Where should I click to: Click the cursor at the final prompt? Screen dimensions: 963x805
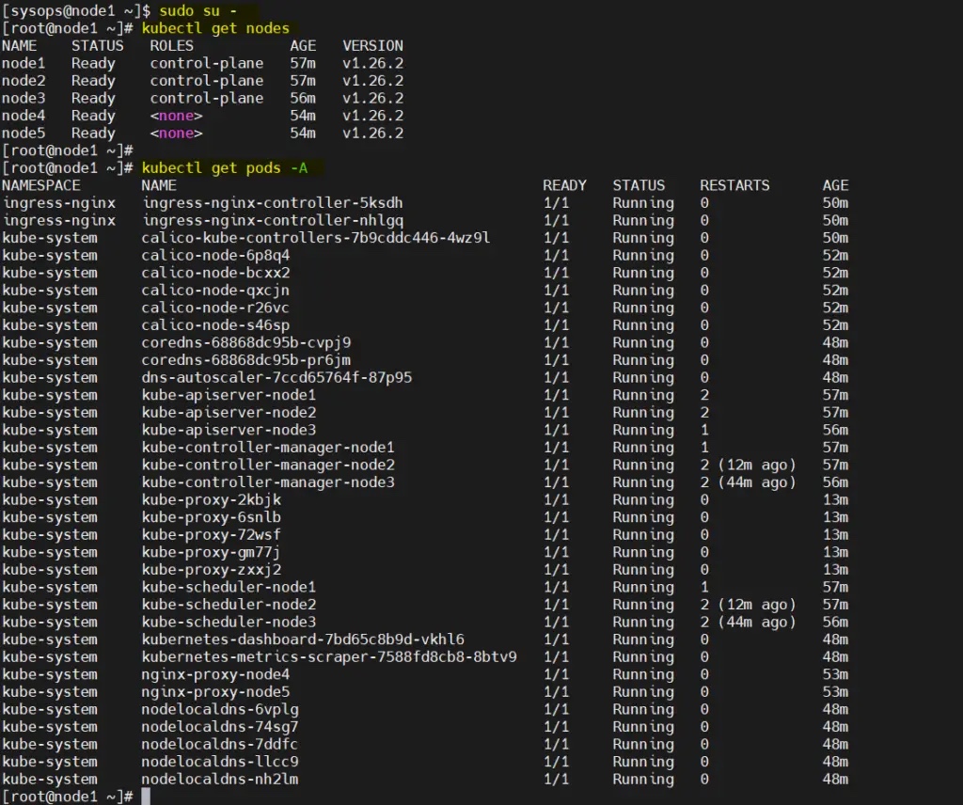tap(145, 797)
